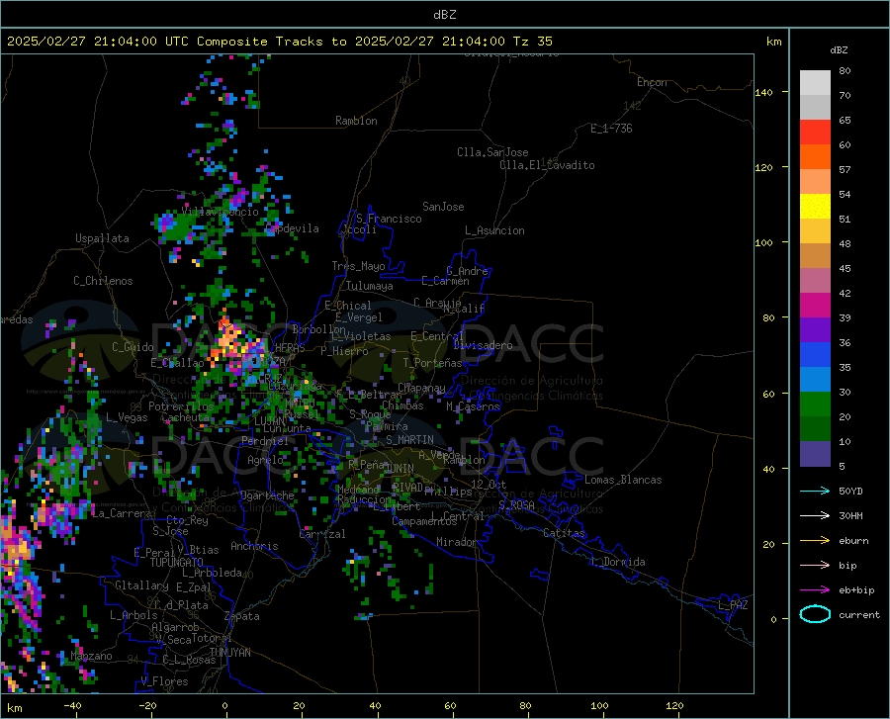This screenshot has width=890, height=719.
Task: Click the 'Mirador' map label
Action: point(456,542)
